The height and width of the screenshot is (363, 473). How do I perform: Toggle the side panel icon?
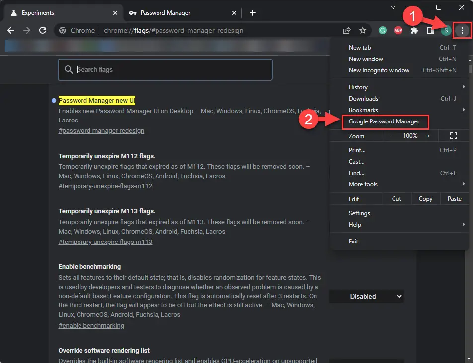click(430, 30)
